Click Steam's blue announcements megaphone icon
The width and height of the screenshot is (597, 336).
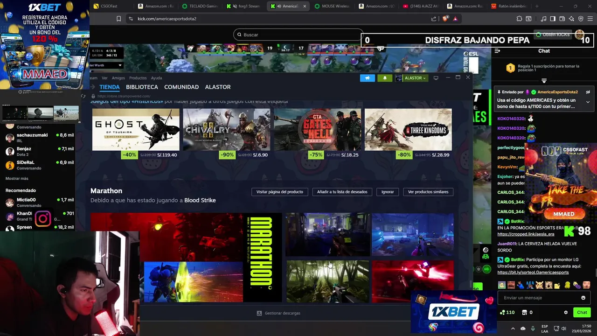tap(367, 78)
